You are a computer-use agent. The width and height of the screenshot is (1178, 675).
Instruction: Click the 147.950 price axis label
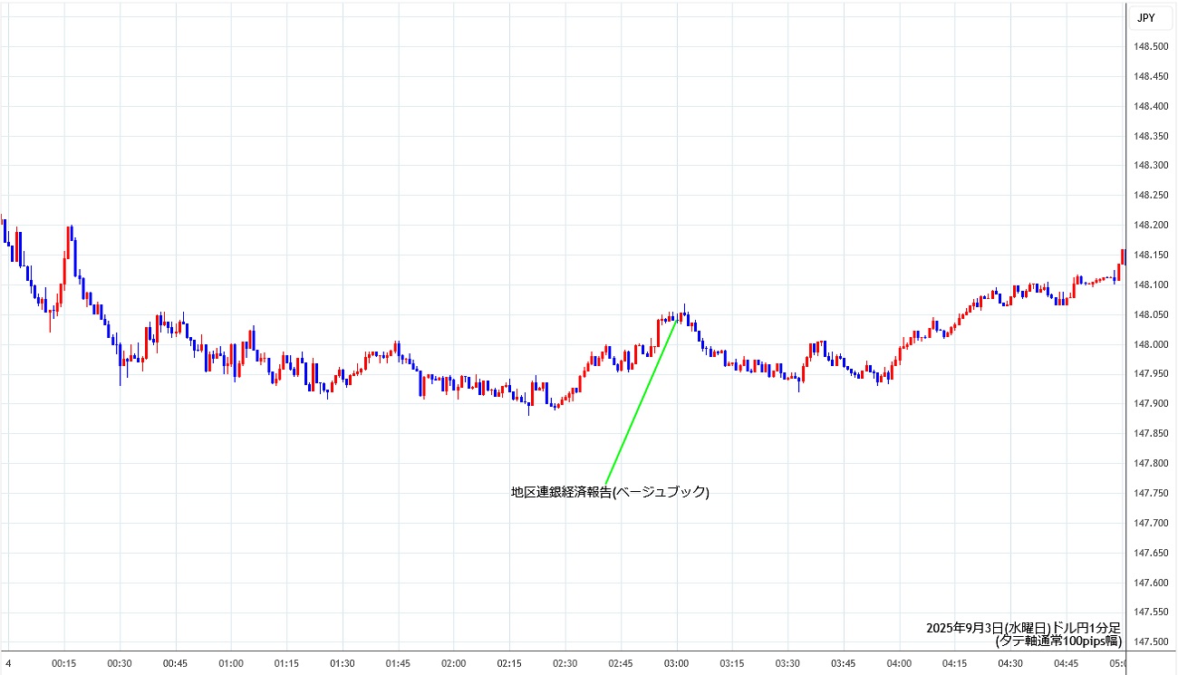pos(1151,374)
